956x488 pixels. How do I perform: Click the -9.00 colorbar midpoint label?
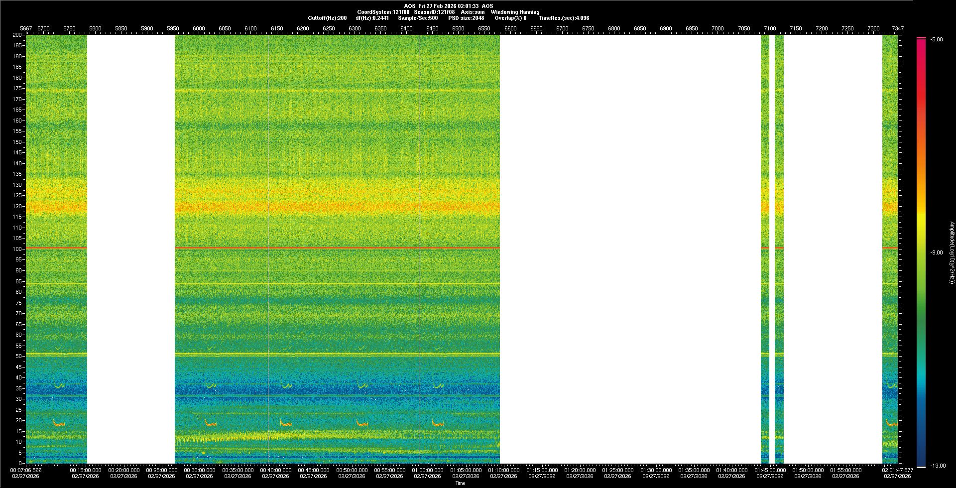pos(936,252)
